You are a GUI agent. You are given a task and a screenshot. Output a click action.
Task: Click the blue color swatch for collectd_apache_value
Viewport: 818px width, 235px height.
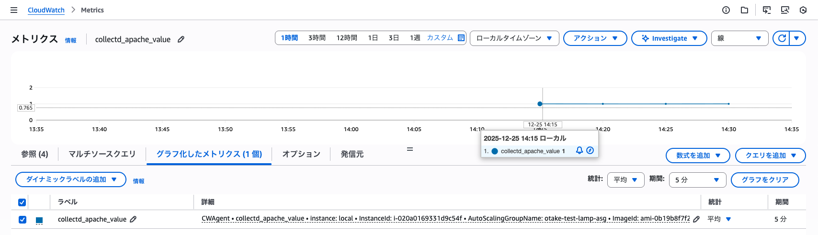click(x=39, y=220)
